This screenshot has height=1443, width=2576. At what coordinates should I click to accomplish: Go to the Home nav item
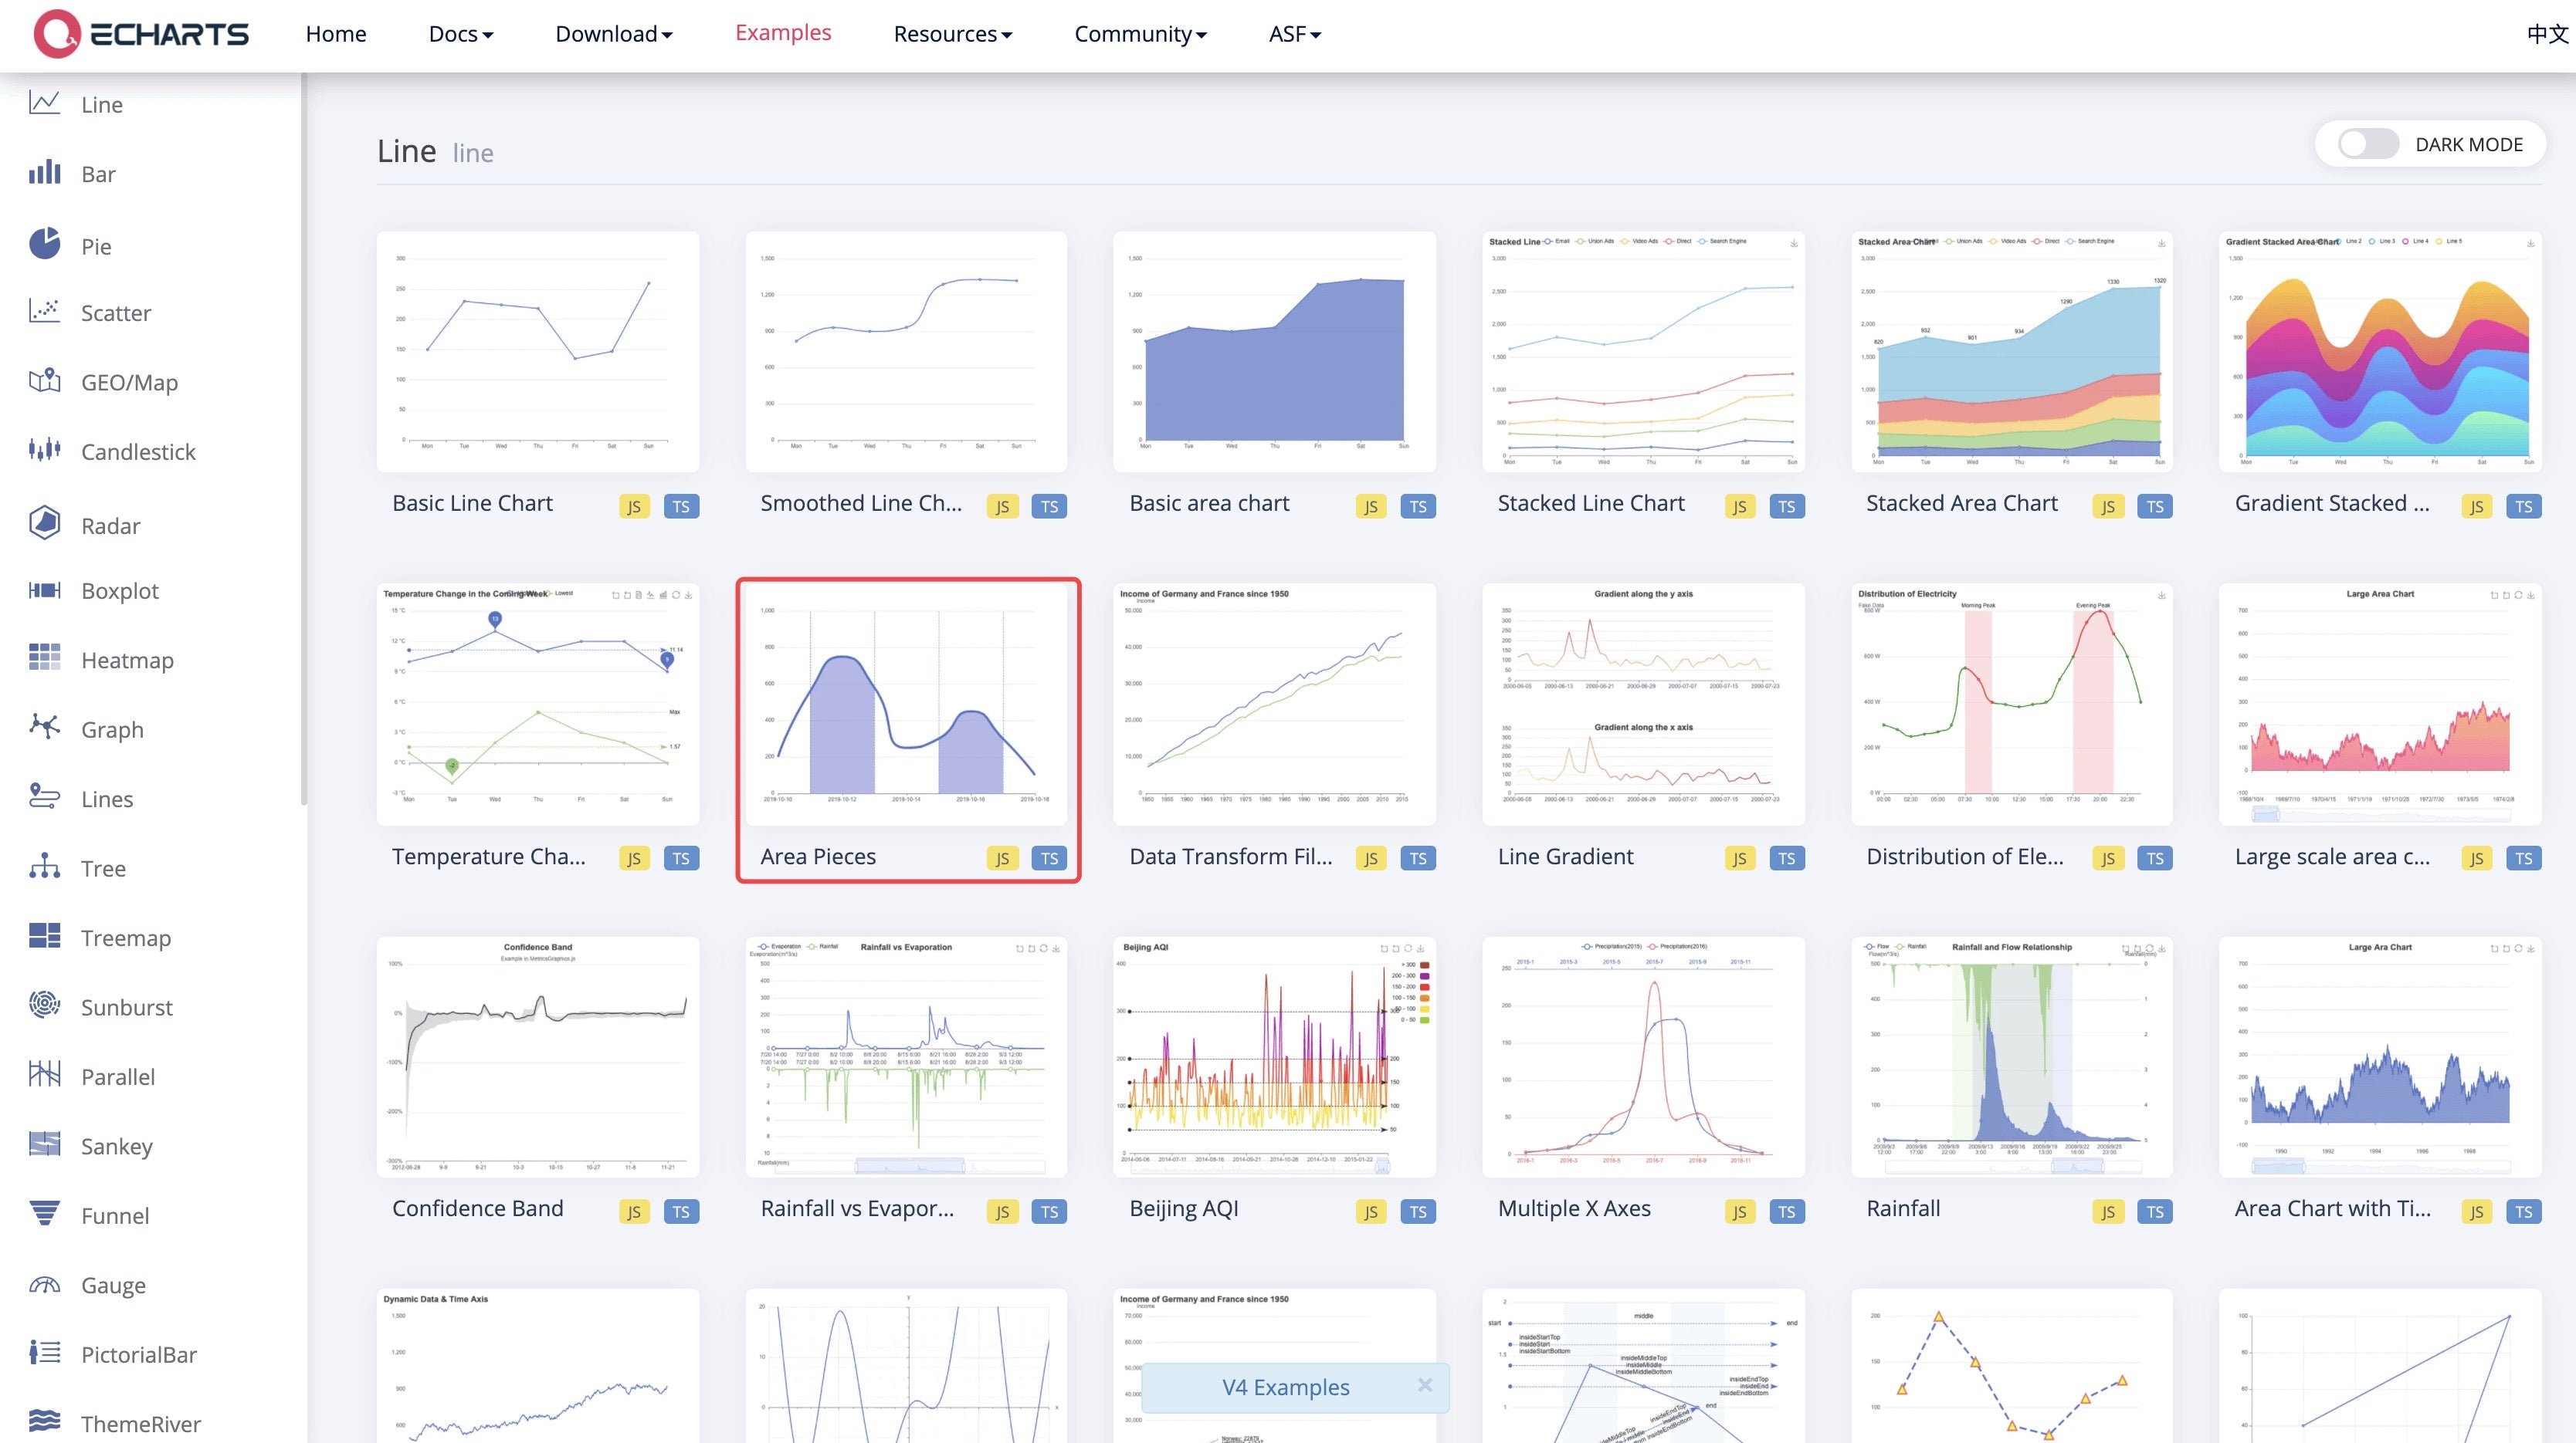(x=336, y=34)
